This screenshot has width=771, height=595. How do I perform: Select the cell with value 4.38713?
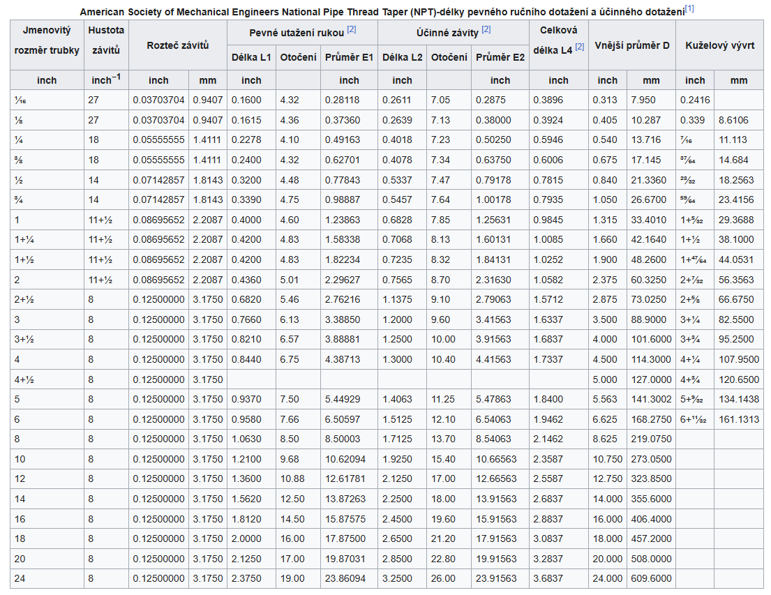(349, 359)
